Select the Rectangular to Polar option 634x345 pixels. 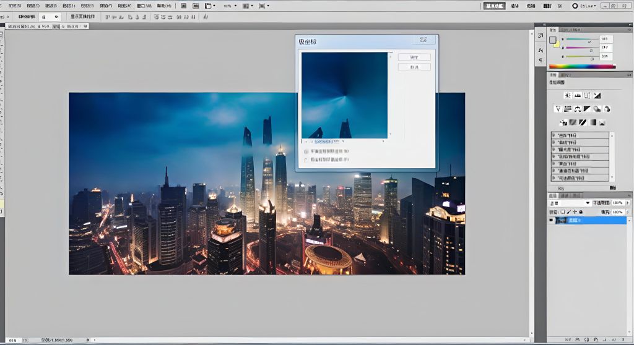(x=306, y=151)
